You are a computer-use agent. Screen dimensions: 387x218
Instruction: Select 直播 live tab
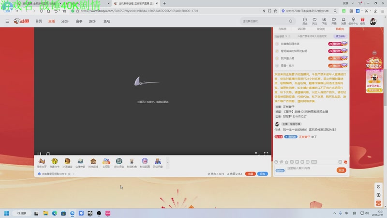point(52,21)
